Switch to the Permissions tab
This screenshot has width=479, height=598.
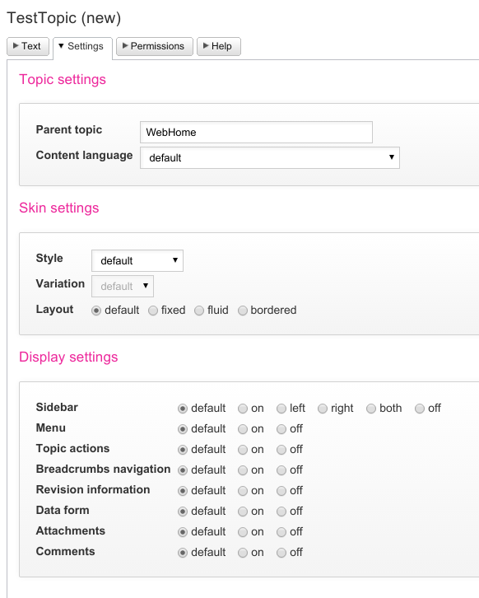click(x=155, y=46)
